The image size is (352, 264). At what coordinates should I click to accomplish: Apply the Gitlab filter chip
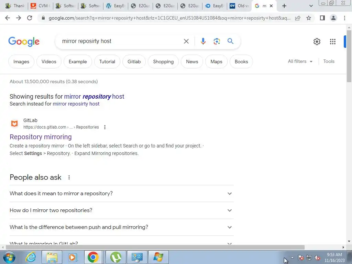click(x=134, y=62)
